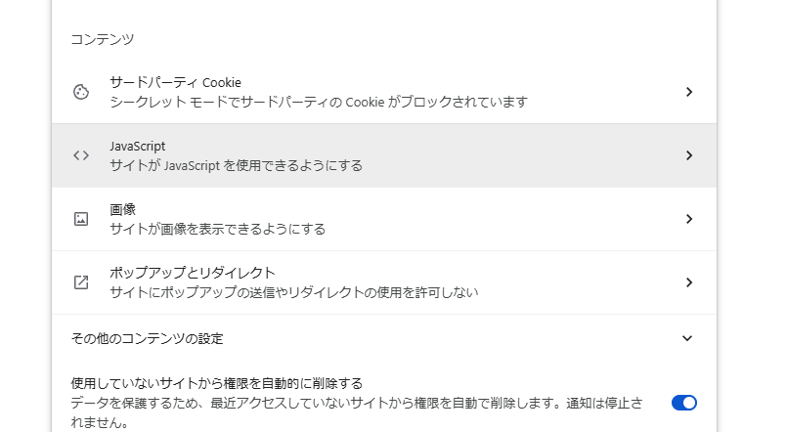Click the JavaScript code brackets icon
The width and height of the screenshot is (787, 432).
81,155
